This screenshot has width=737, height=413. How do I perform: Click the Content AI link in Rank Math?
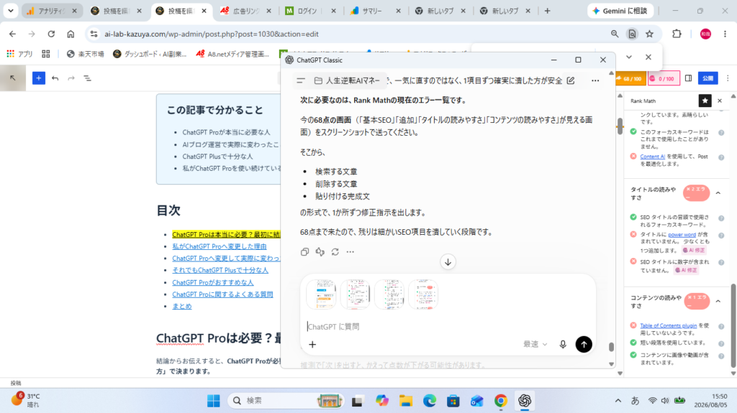[x=652, y=157]
